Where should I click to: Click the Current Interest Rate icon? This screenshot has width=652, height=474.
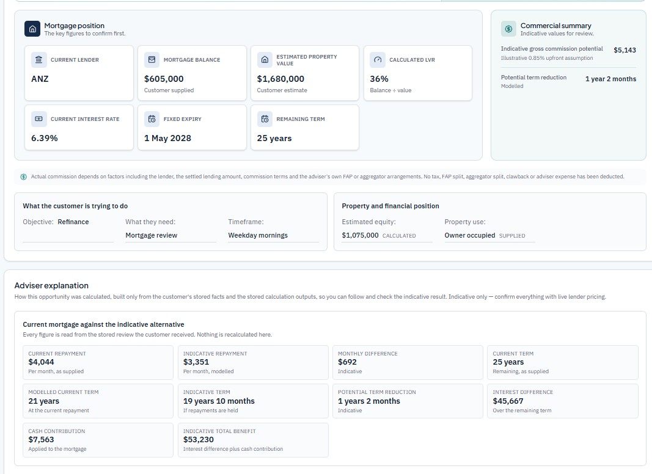coord(38,119)
